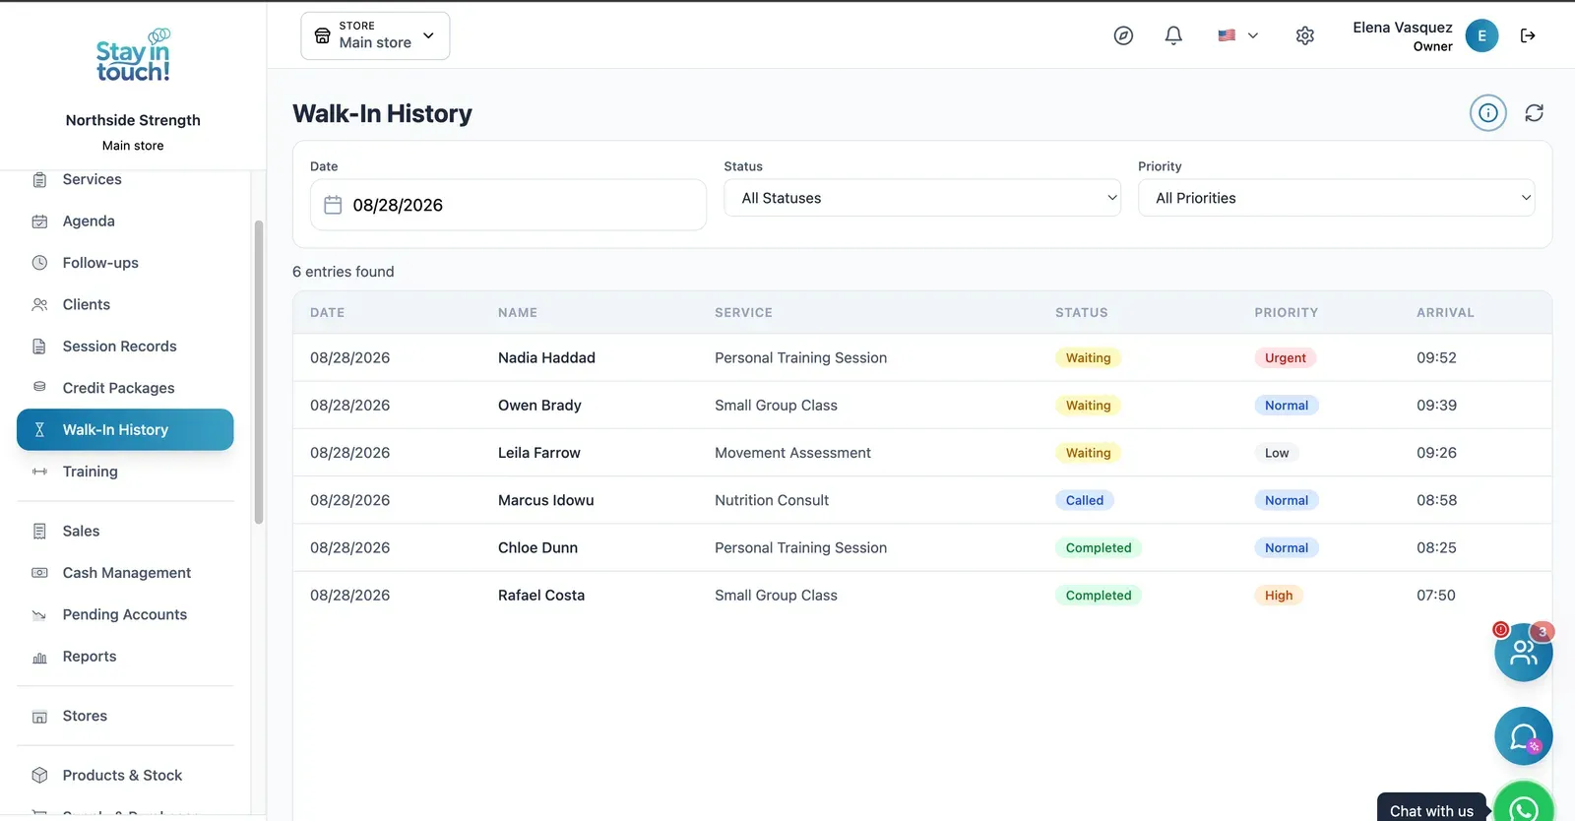
Task: Open the All Statuses dropdown
Action: pyautogui.click(x=922, y=198)
